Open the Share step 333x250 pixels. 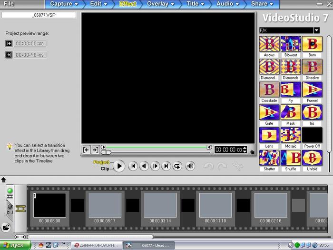[262, 4]
